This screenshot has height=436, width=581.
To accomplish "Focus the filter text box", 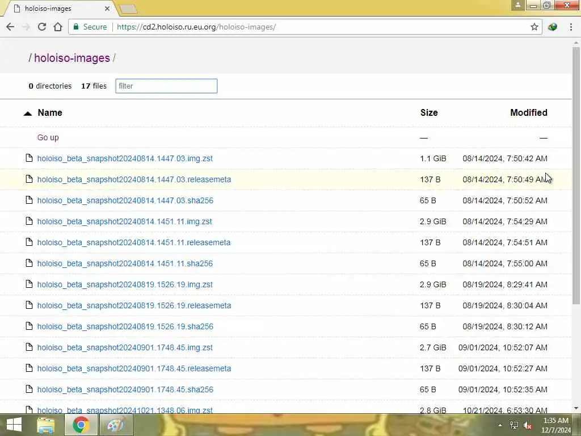I will tap(166, 86).
